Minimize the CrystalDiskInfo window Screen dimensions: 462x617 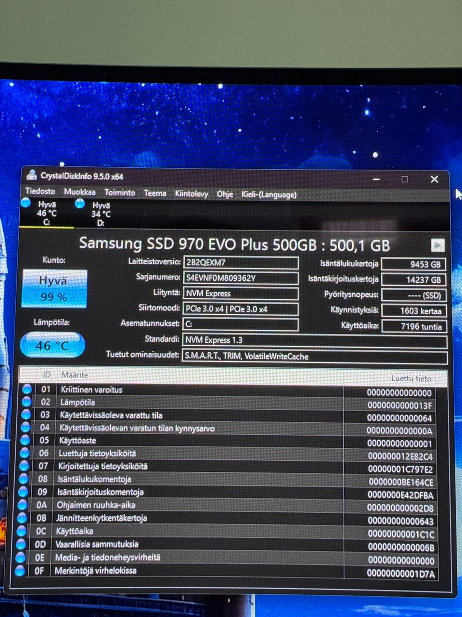376,179
